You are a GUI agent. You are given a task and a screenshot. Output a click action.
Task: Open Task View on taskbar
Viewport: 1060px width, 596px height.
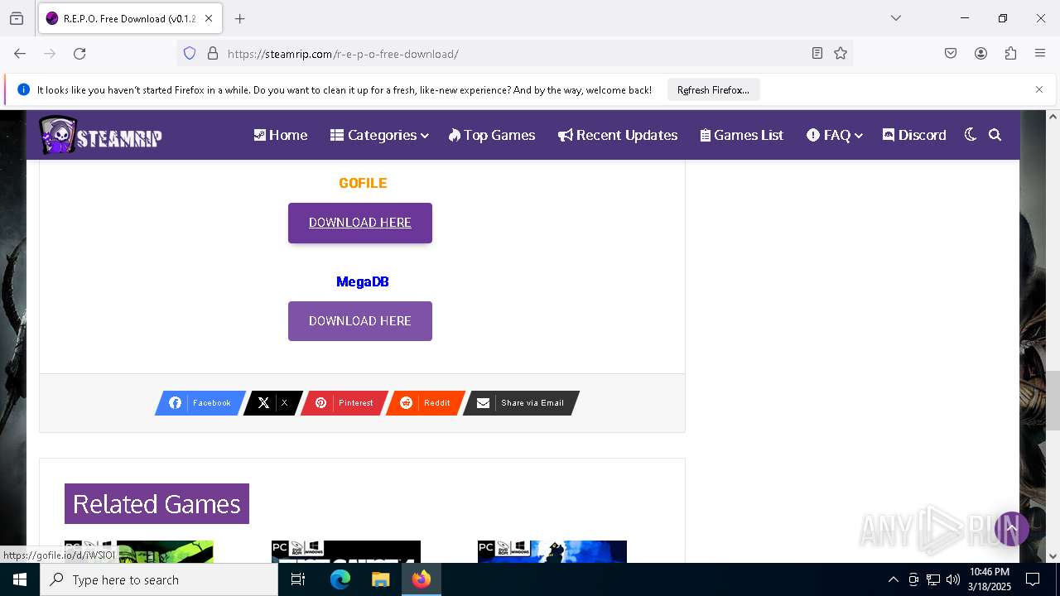pos(298,579)
